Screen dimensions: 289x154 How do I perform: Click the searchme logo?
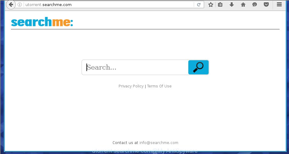42,22
